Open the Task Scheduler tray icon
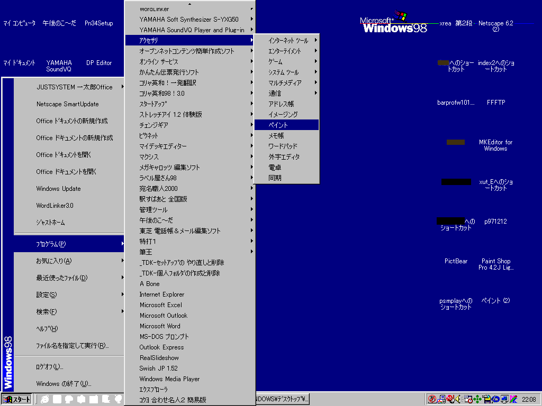 (x=468, y=399)
